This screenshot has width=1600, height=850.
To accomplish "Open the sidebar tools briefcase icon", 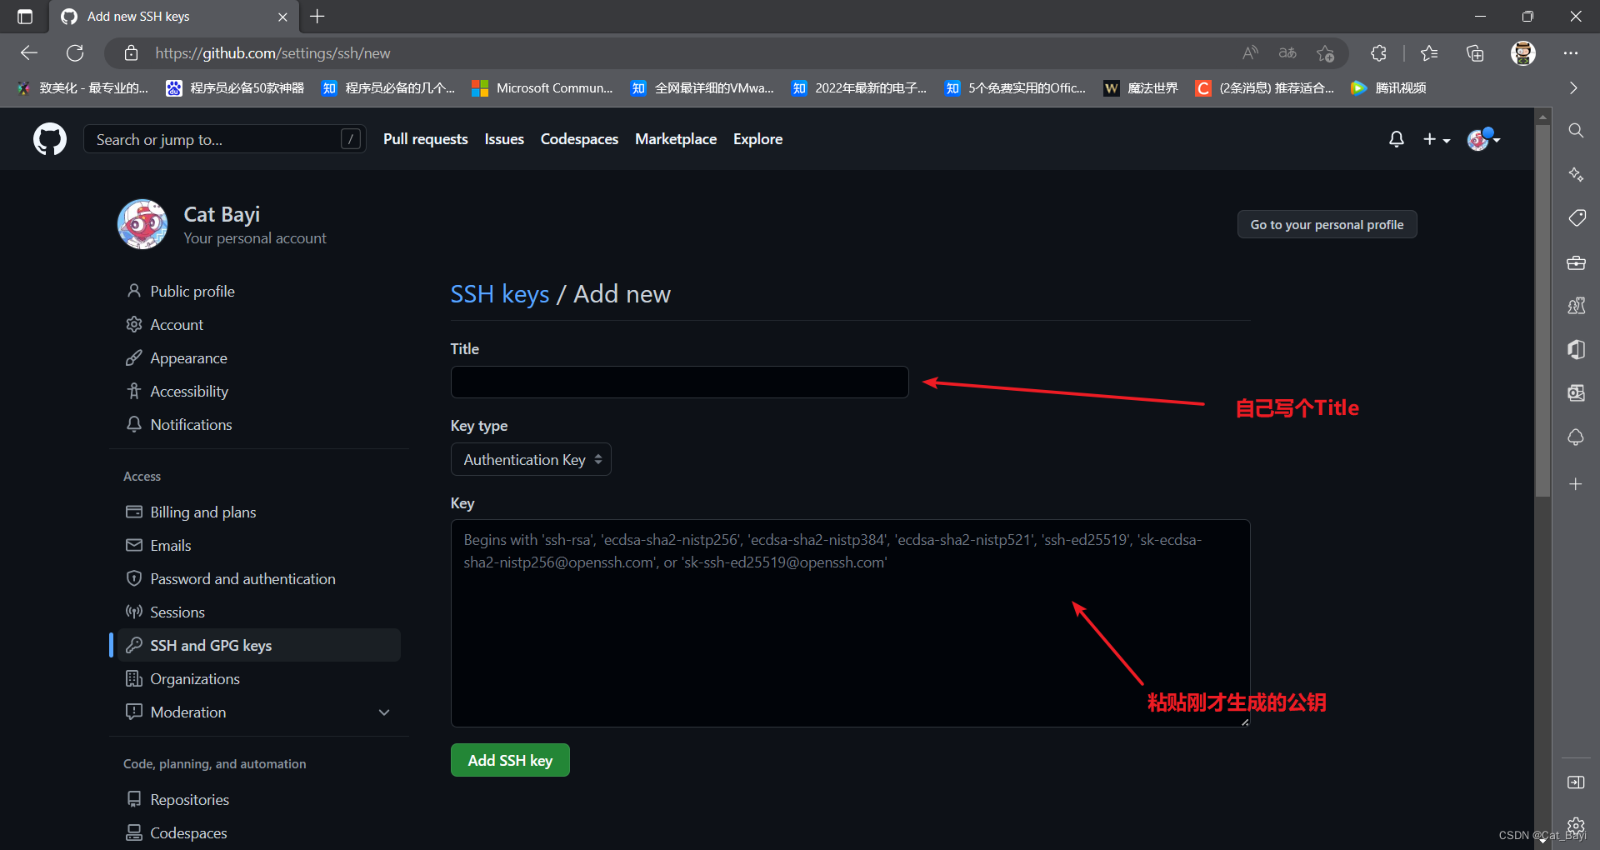I will point(1576,262).
